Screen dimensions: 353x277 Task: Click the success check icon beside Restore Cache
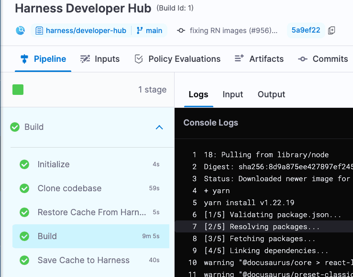click(24, 212)
